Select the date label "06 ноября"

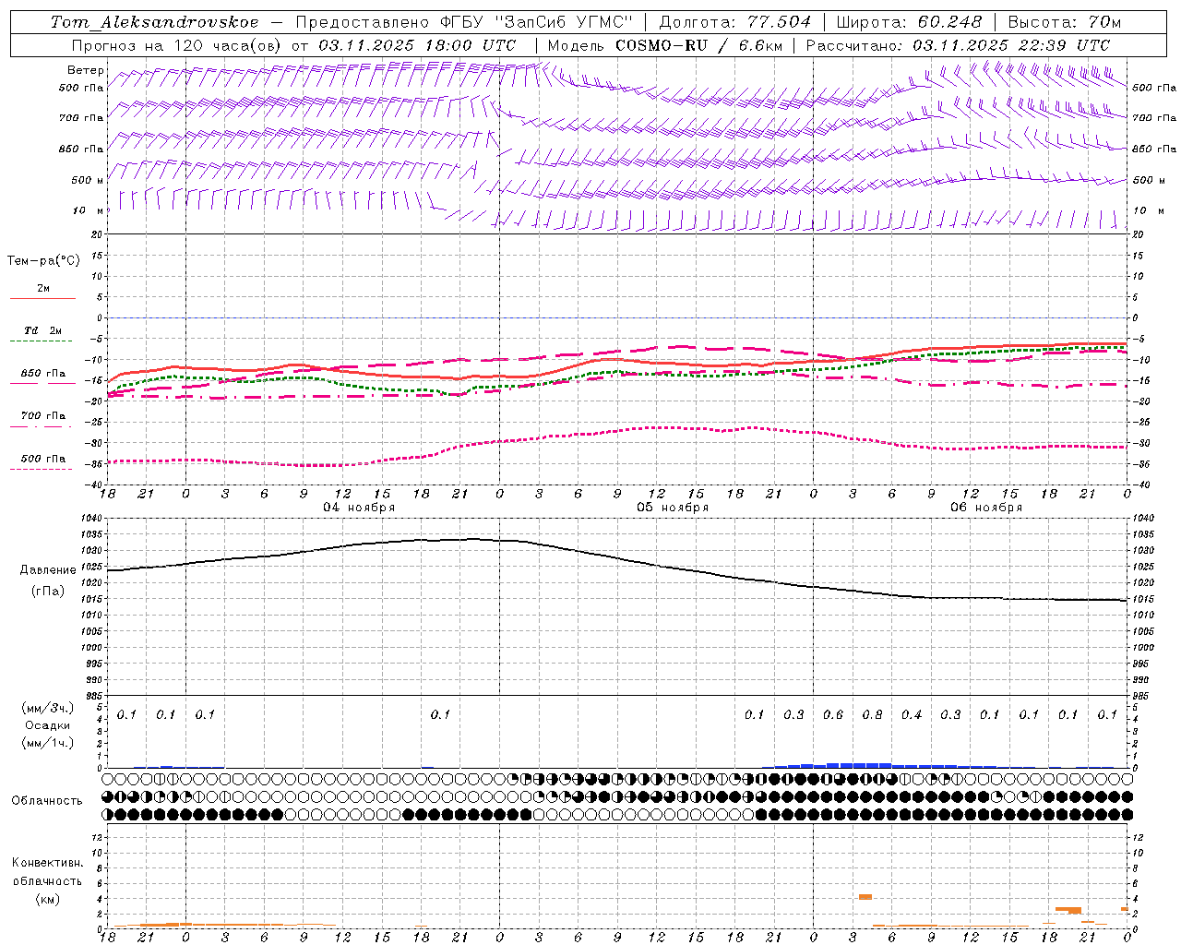[986, 508]
